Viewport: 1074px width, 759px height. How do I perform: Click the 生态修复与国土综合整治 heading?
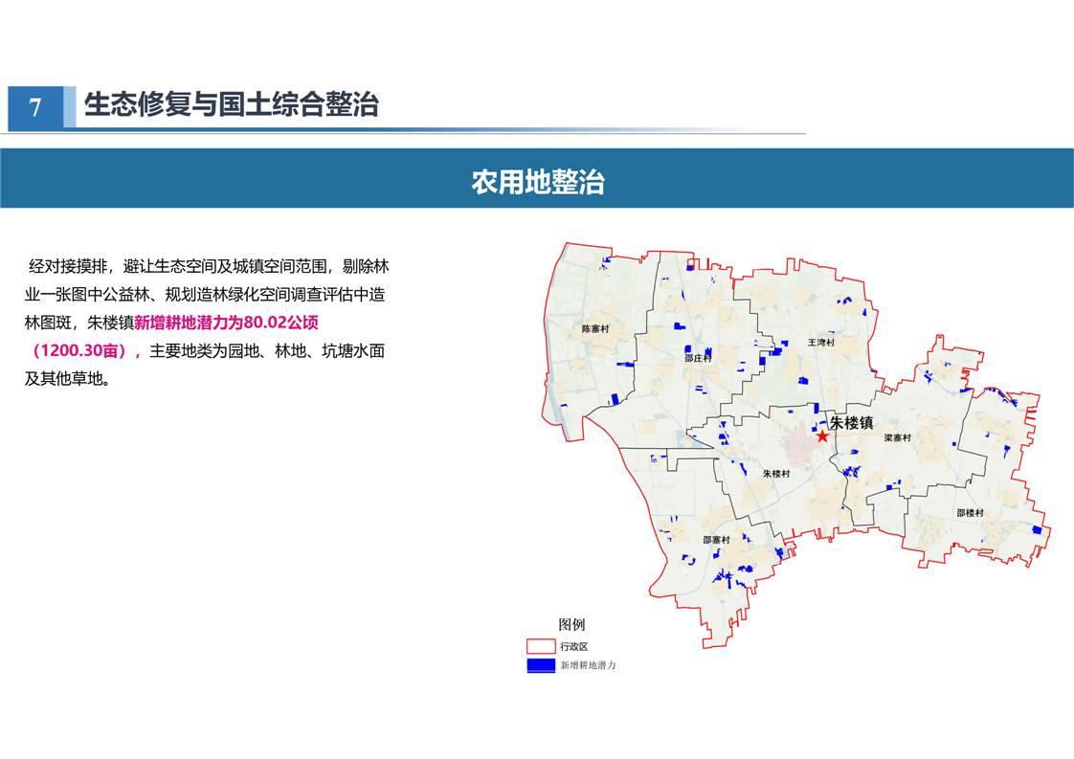(x=232, y=104)
